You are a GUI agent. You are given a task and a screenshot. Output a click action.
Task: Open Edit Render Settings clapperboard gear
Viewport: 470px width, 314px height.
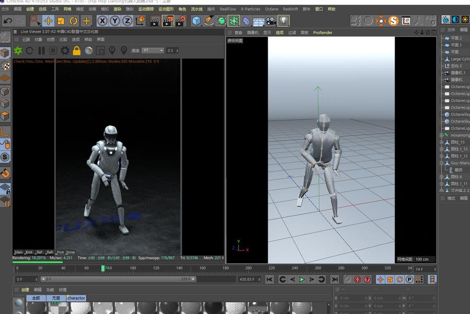(181, 21)
